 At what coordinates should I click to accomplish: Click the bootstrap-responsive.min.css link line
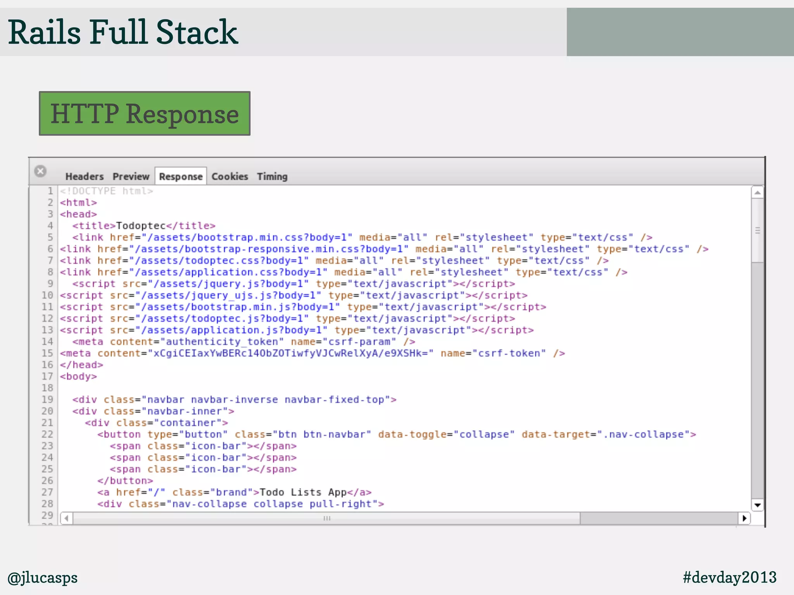(x=384, y=249)
